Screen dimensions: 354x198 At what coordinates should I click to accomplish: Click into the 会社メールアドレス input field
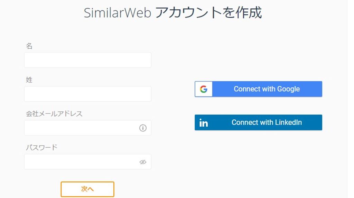coord(81,128)
